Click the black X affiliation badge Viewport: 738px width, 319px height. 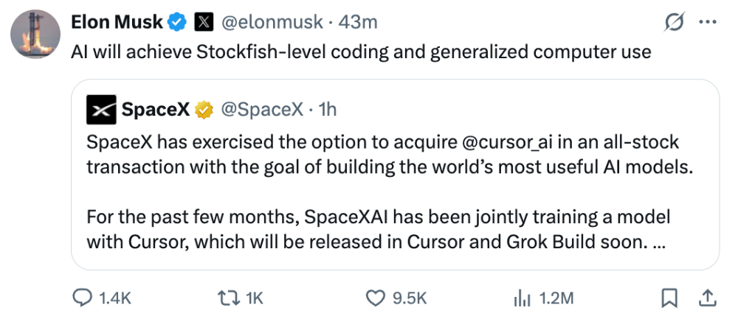tap(204, 22)
